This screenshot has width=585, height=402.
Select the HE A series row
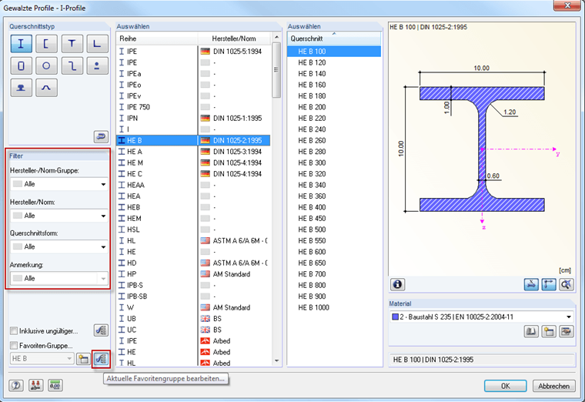[x=193, y=152]
